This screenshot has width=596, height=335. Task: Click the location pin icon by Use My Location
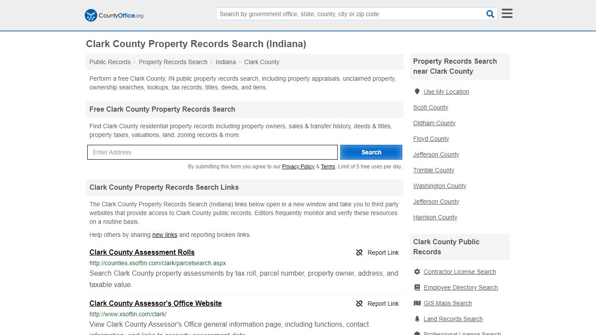(417, 92)
